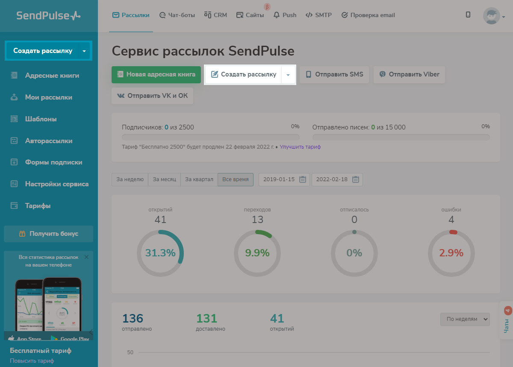Click the Настройки сервиса sliders icon
The width and height of the screenshot is (513, 367).
14,184
